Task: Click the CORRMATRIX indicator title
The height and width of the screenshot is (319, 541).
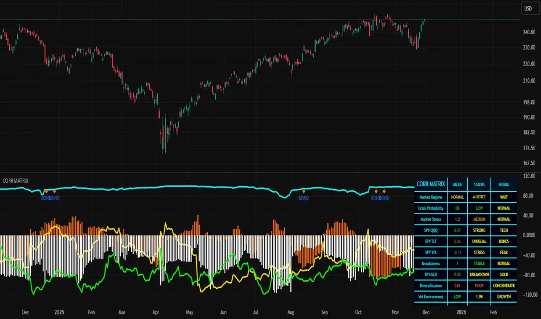Action: tap(16, 181)
